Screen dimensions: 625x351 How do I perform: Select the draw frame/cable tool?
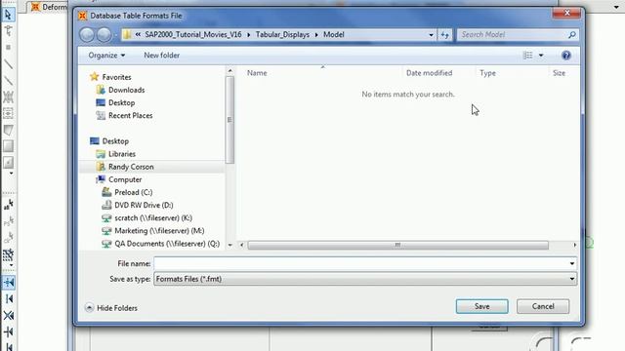8,63
